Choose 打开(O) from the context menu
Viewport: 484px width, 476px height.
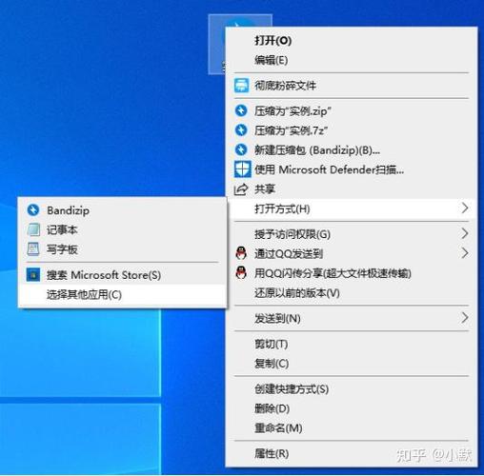point(352,40)
